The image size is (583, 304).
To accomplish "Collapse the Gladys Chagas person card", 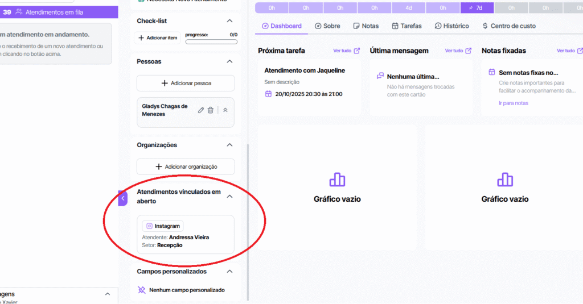I will pyautogui.click(x=225, y=110).
